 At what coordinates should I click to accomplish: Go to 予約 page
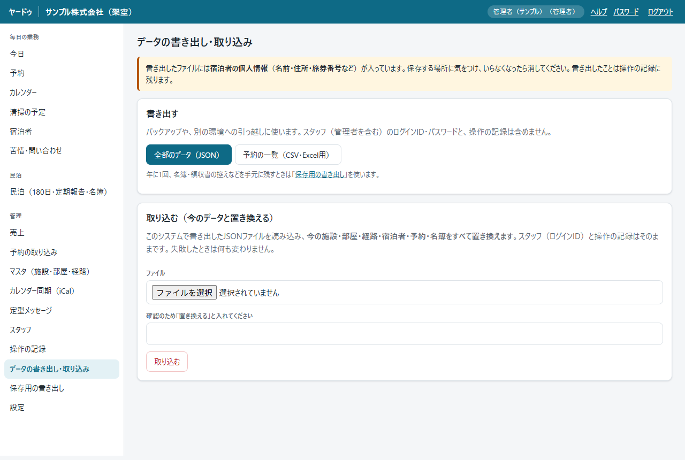62,73
